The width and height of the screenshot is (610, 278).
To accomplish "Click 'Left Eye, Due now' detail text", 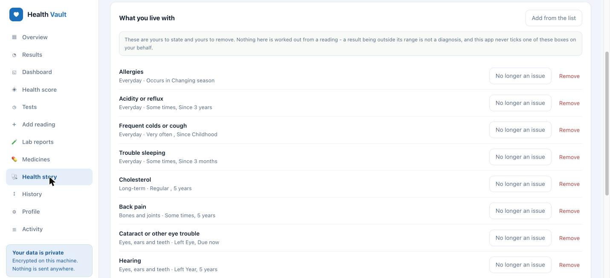I will point(197,242).
